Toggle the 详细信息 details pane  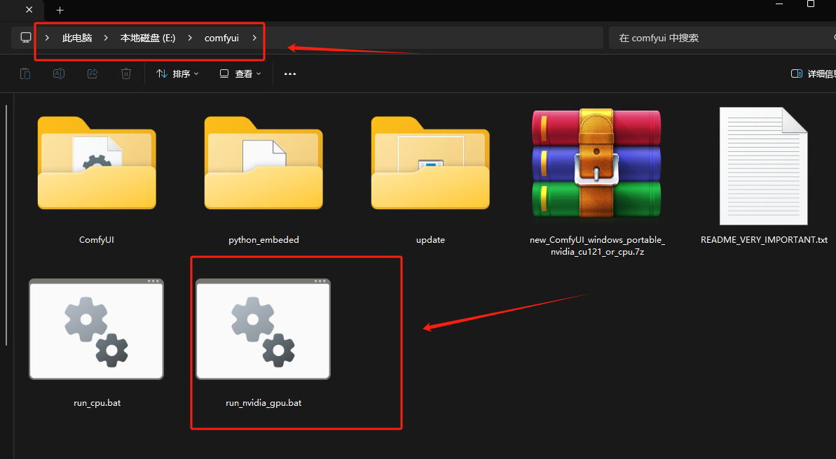pyautogui.click(x=813, y=73)
